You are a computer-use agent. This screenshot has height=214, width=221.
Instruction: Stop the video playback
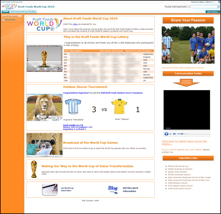tap(170, 134)
